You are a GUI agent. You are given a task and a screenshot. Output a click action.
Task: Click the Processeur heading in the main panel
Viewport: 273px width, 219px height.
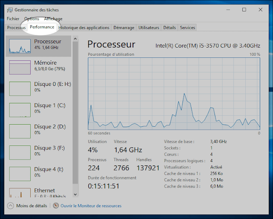click(111, 44)
